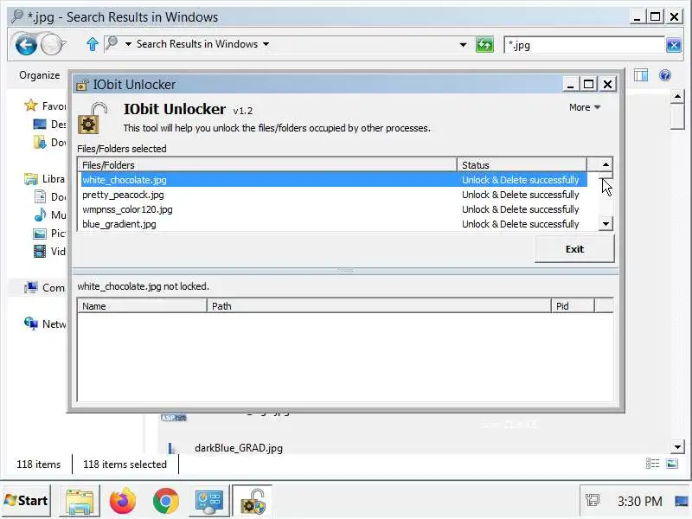692x519 pixels.
Task: Open the Organize menu in Explorer
Action: [x=39, y=75]
